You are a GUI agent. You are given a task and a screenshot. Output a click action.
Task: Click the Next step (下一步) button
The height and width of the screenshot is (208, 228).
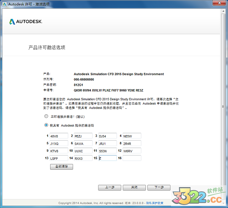(x=159, y=188)
